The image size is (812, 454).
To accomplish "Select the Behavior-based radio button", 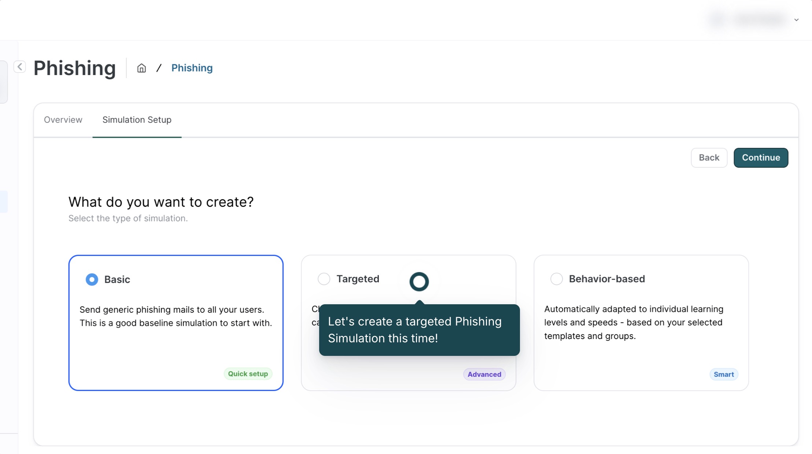I will click(557, 279).
